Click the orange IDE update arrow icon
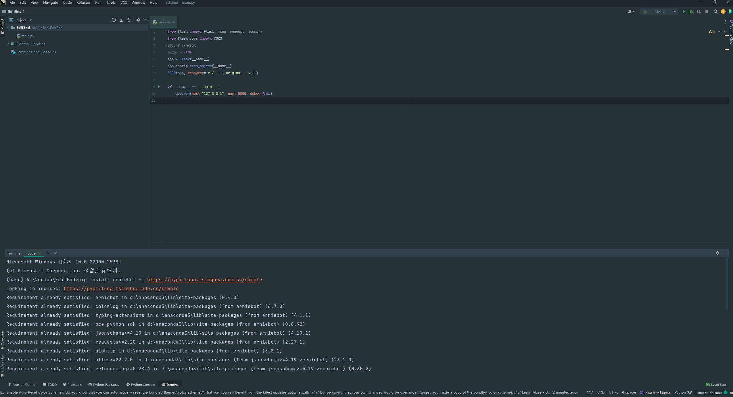This screenshot has height=397, width=733. tap(723, 11)
